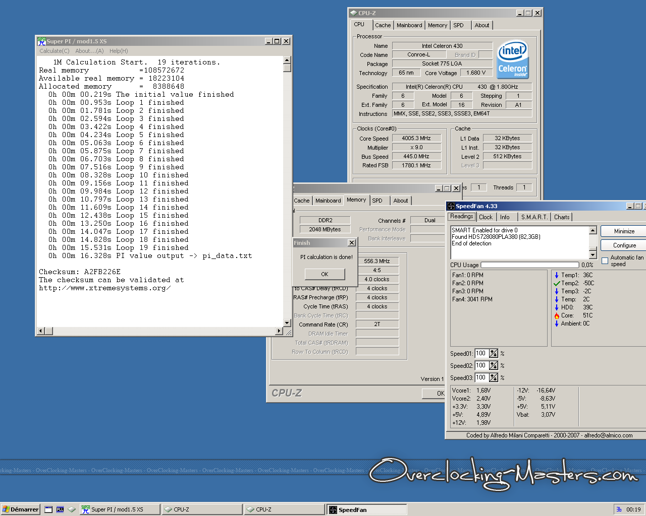Click the Temp1 down arrow icon in SpeedFan
Viewport: 646px width, 516px height.
557,275
